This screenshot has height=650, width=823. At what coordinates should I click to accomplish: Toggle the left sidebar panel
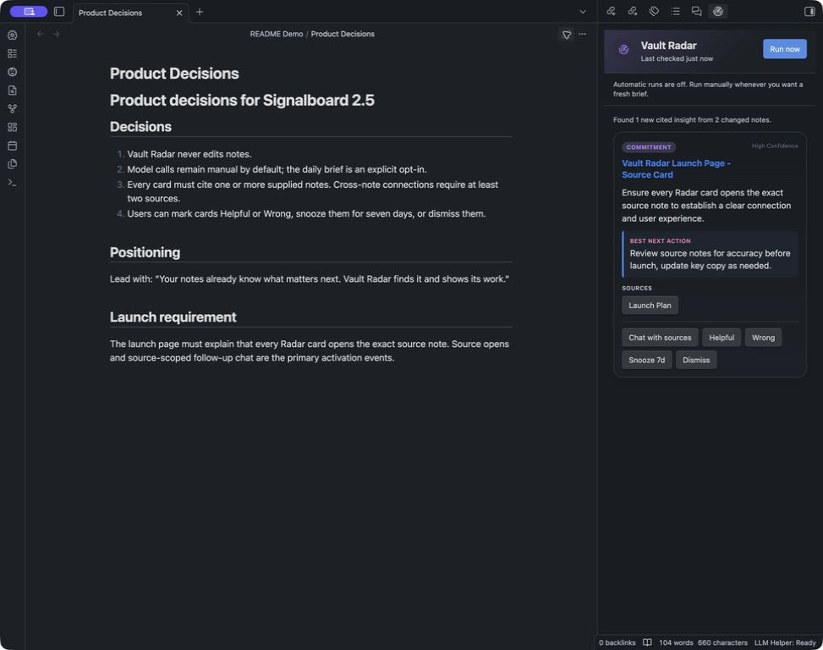[59, 12]
